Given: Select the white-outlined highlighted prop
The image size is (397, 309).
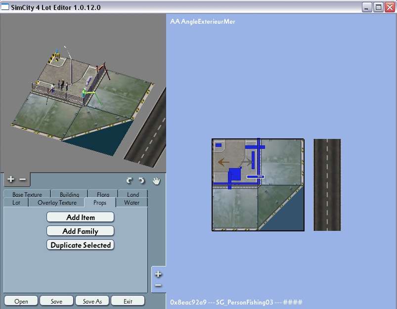Looking at the screenshot, I should tap(256, 177).
